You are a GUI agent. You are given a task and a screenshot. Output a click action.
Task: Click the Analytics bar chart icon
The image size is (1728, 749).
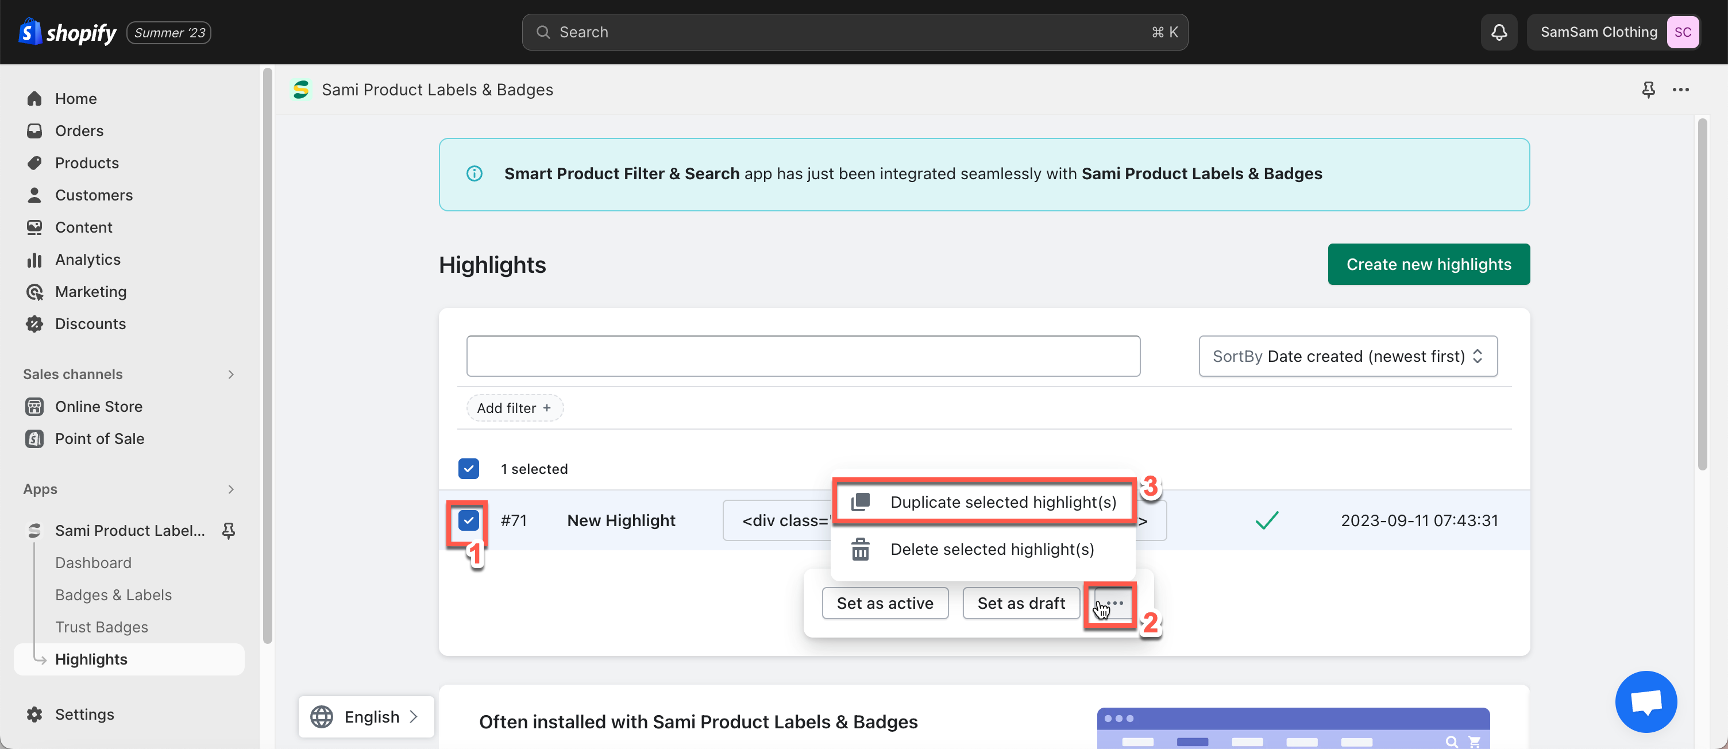34,260
